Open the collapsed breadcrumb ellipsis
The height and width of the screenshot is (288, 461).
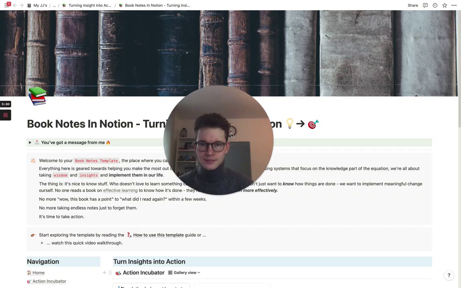(54, 5)
